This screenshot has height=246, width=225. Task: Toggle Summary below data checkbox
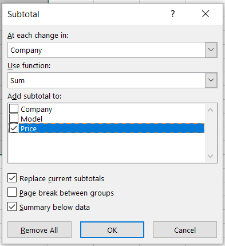(12, 206)
